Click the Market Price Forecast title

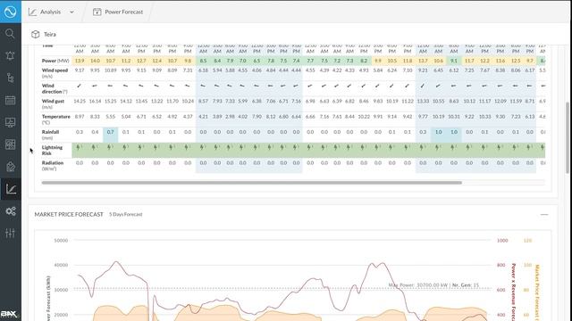point(69,215)
